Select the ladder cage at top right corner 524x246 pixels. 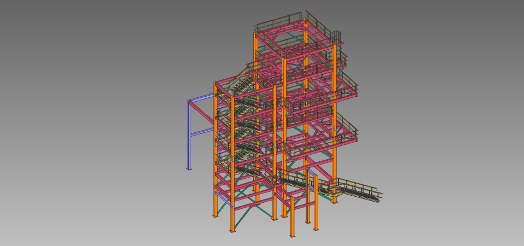pyautogui.click(x=337, y=37)
